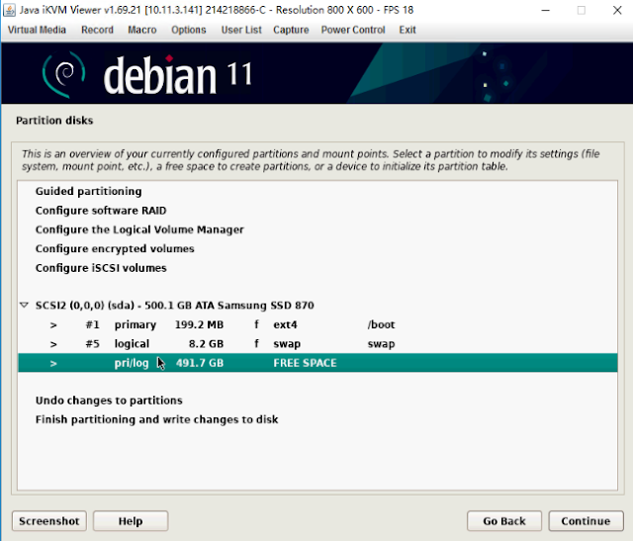Click the Exit menu item

(407, 30)
